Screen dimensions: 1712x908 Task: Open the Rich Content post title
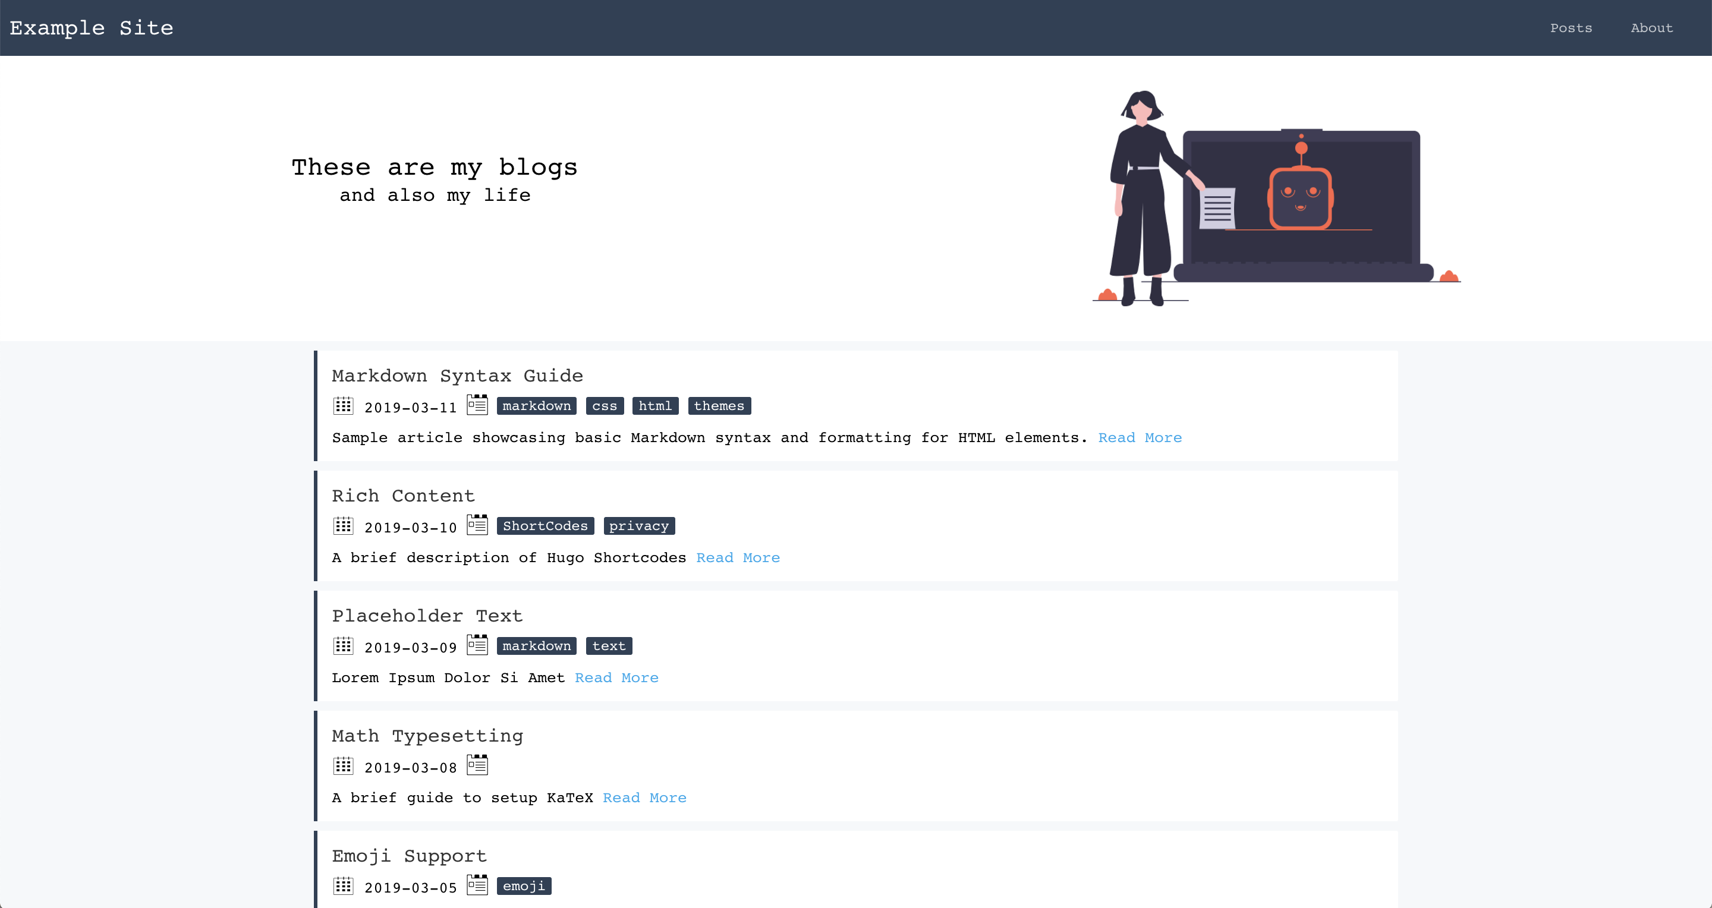click(x=403, y=496)
